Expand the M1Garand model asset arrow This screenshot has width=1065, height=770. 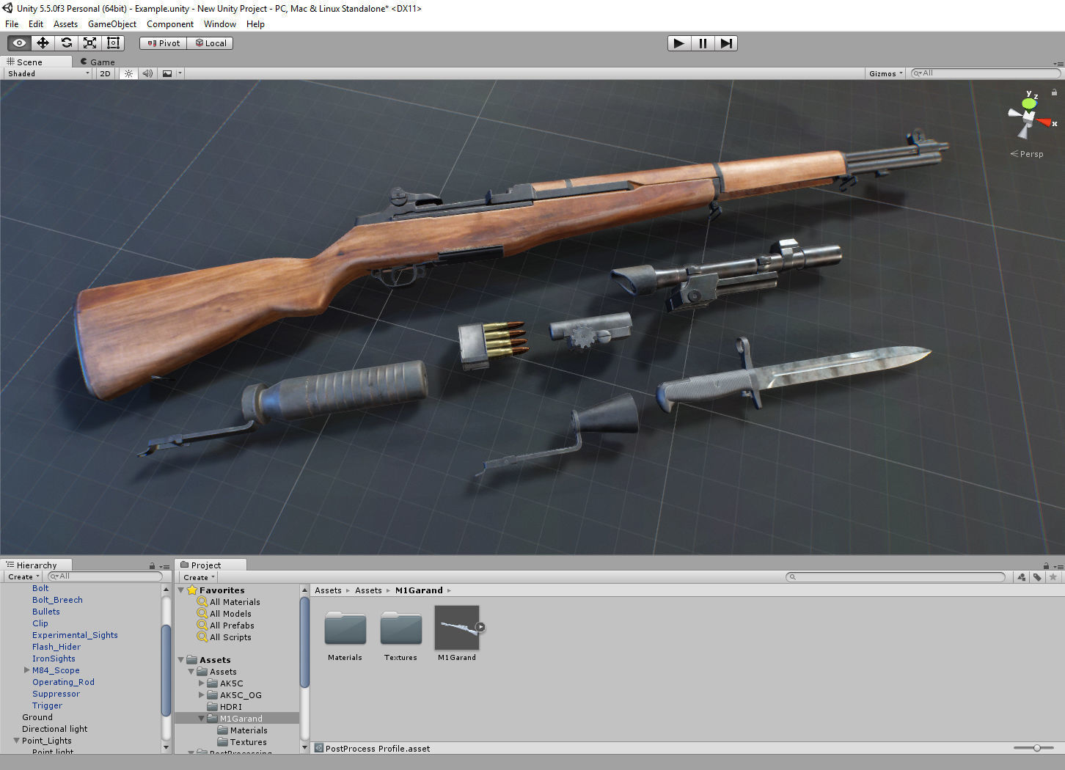[x=480, y=627]
